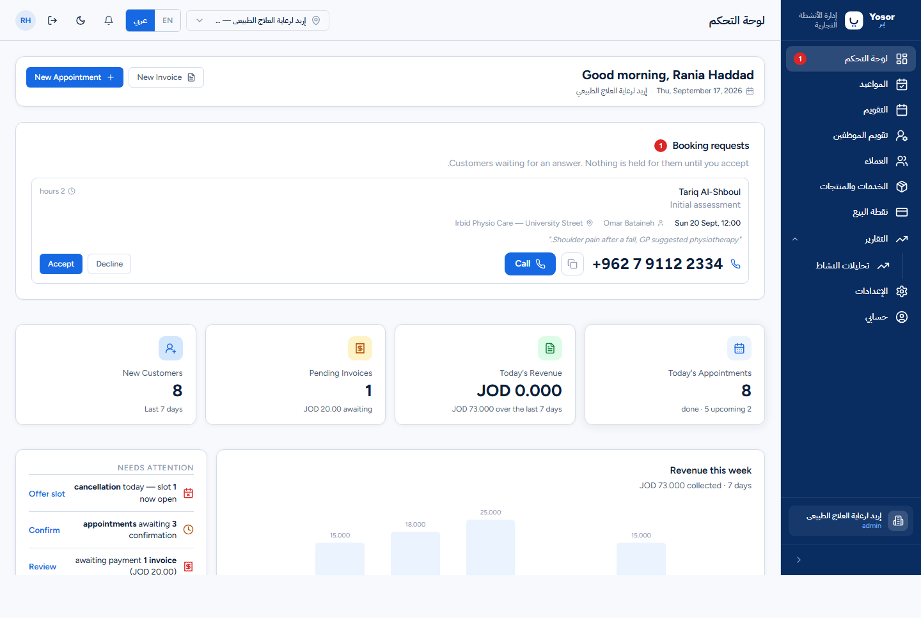Click the clock icon for awaiting confirmation
The image size is (921, 618).
(x=189, y=530)
